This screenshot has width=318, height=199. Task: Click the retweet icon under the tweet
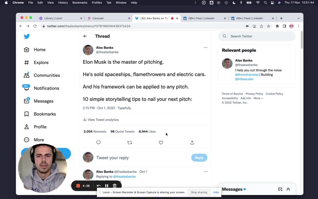tap(129, 143)
